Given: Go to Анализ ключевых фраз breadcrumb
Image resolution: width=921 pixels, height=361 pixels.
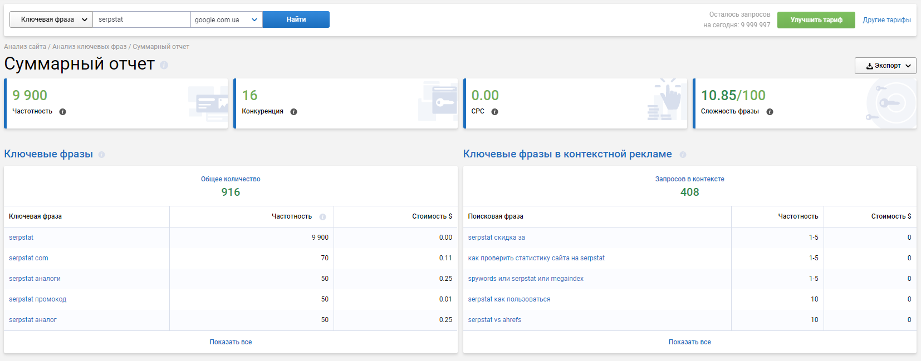Looking at the screenshot, I should click(x=90, y=47).
